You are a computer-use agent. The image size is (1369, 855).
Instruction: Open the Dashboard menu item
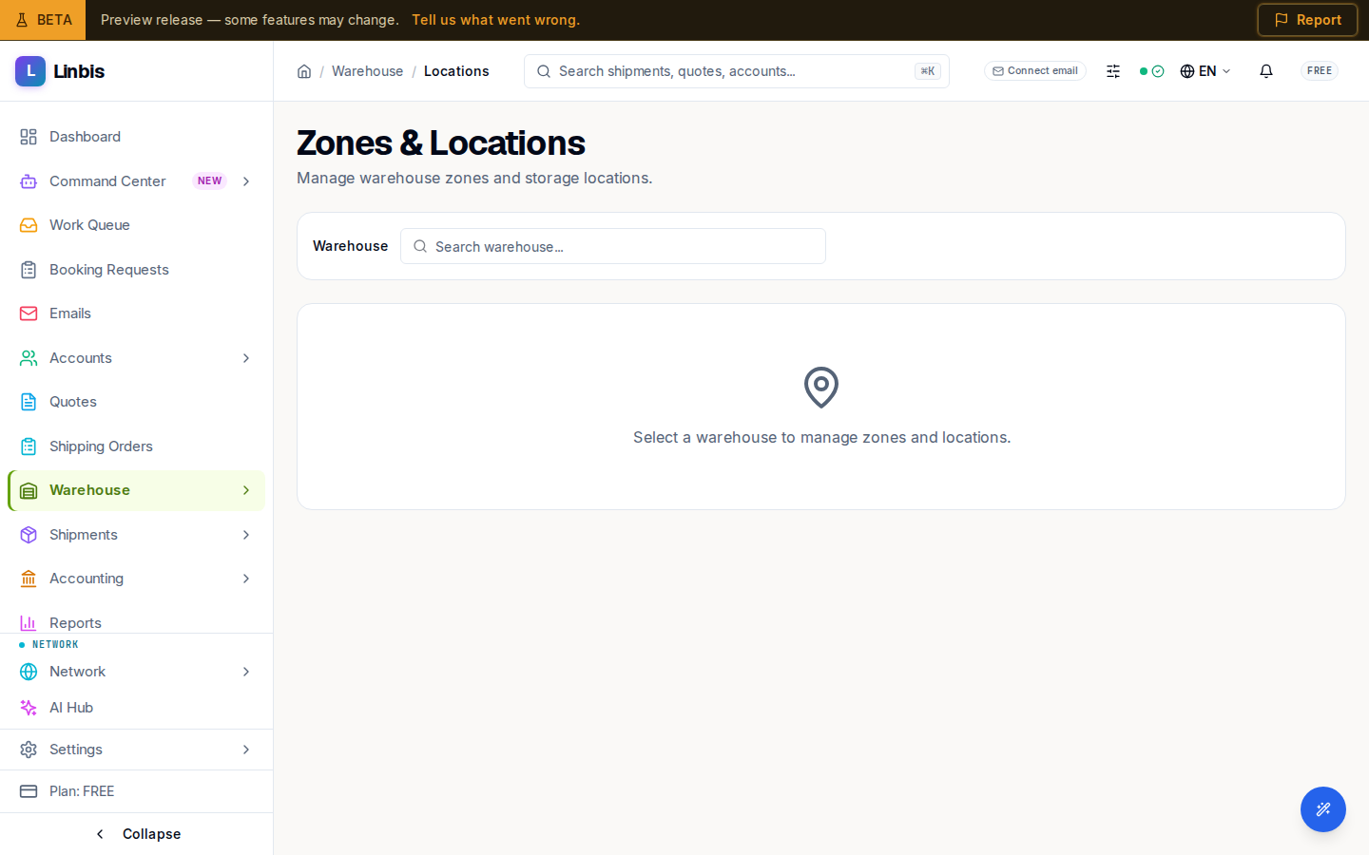(x=136, y=137)
